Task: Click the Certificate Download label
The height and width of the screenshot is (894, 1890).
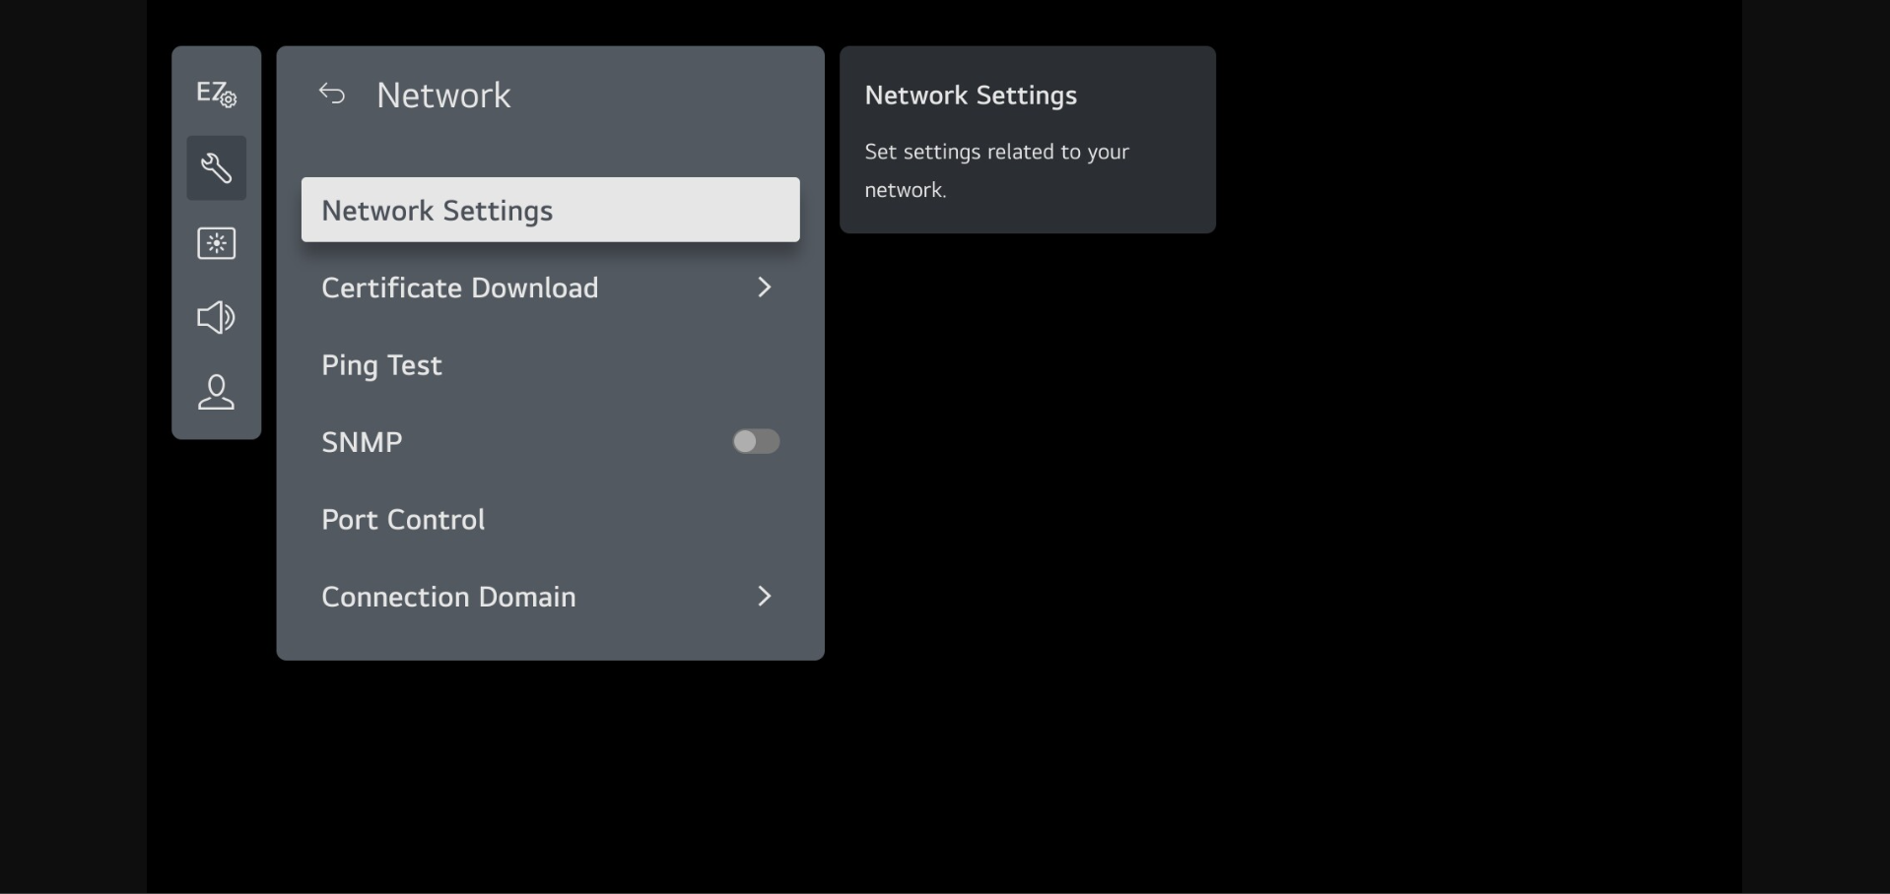Action: click(459, 287)
